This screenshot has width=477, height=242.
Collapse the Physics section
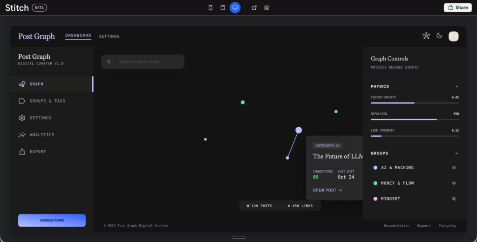coord(456,86)
